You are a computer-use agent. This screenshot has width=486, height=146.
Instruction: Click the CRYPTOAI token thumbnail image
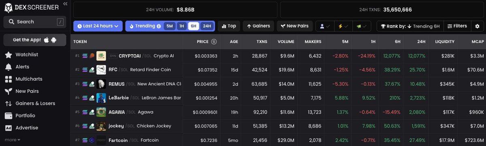(x=101, y=56)
